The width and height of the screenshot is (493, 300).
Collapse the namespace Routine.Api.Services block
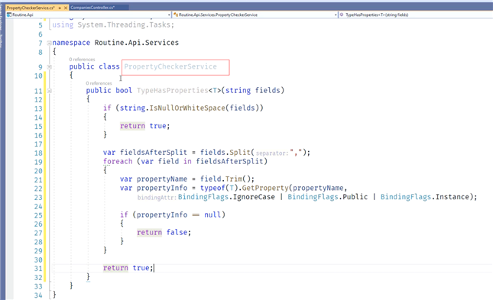tap(49, 43)
